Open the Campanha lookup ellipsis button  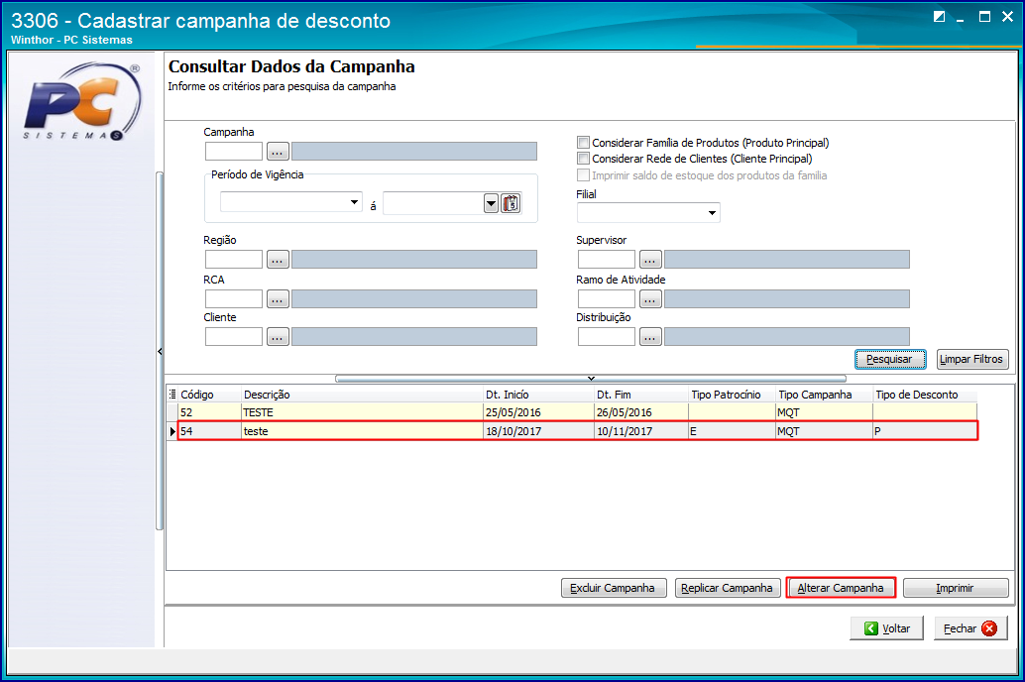click(278, 152)
